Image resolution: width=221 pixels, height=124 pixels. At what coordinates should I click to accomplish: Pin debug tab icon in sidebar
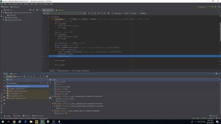click(4, 104)
